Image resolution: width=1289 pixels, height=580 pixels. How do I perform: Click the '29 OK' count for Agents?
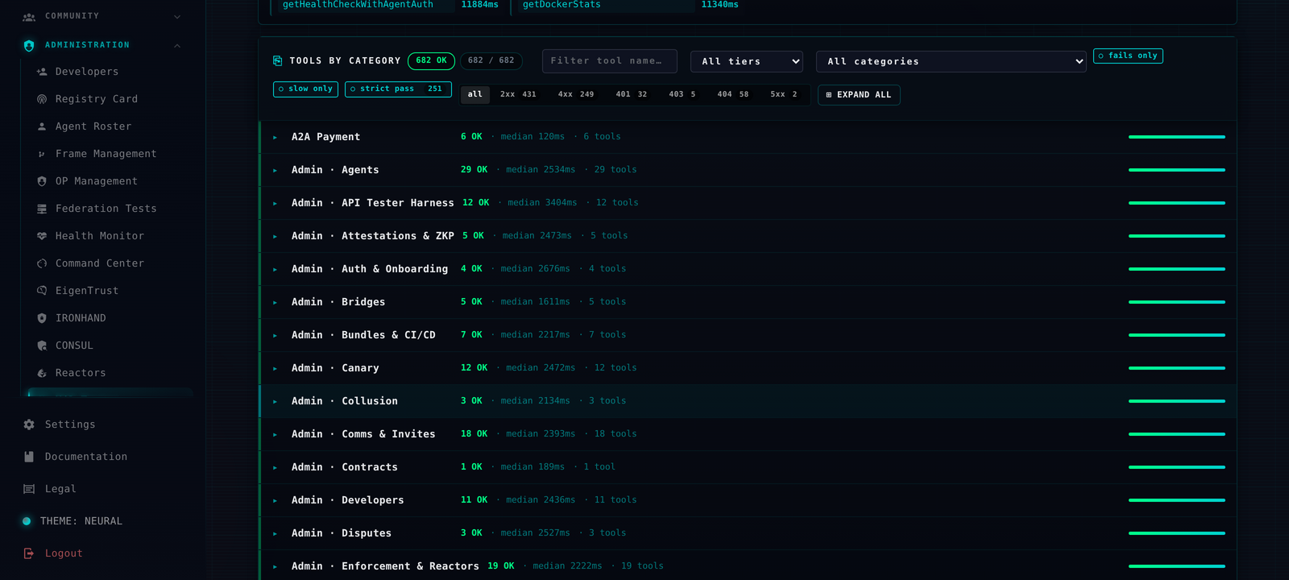click(474, 170)
